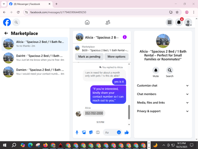Open the $639 Marketplace listing link
This screenshot has height=149, width=198.
coord(102,48)
